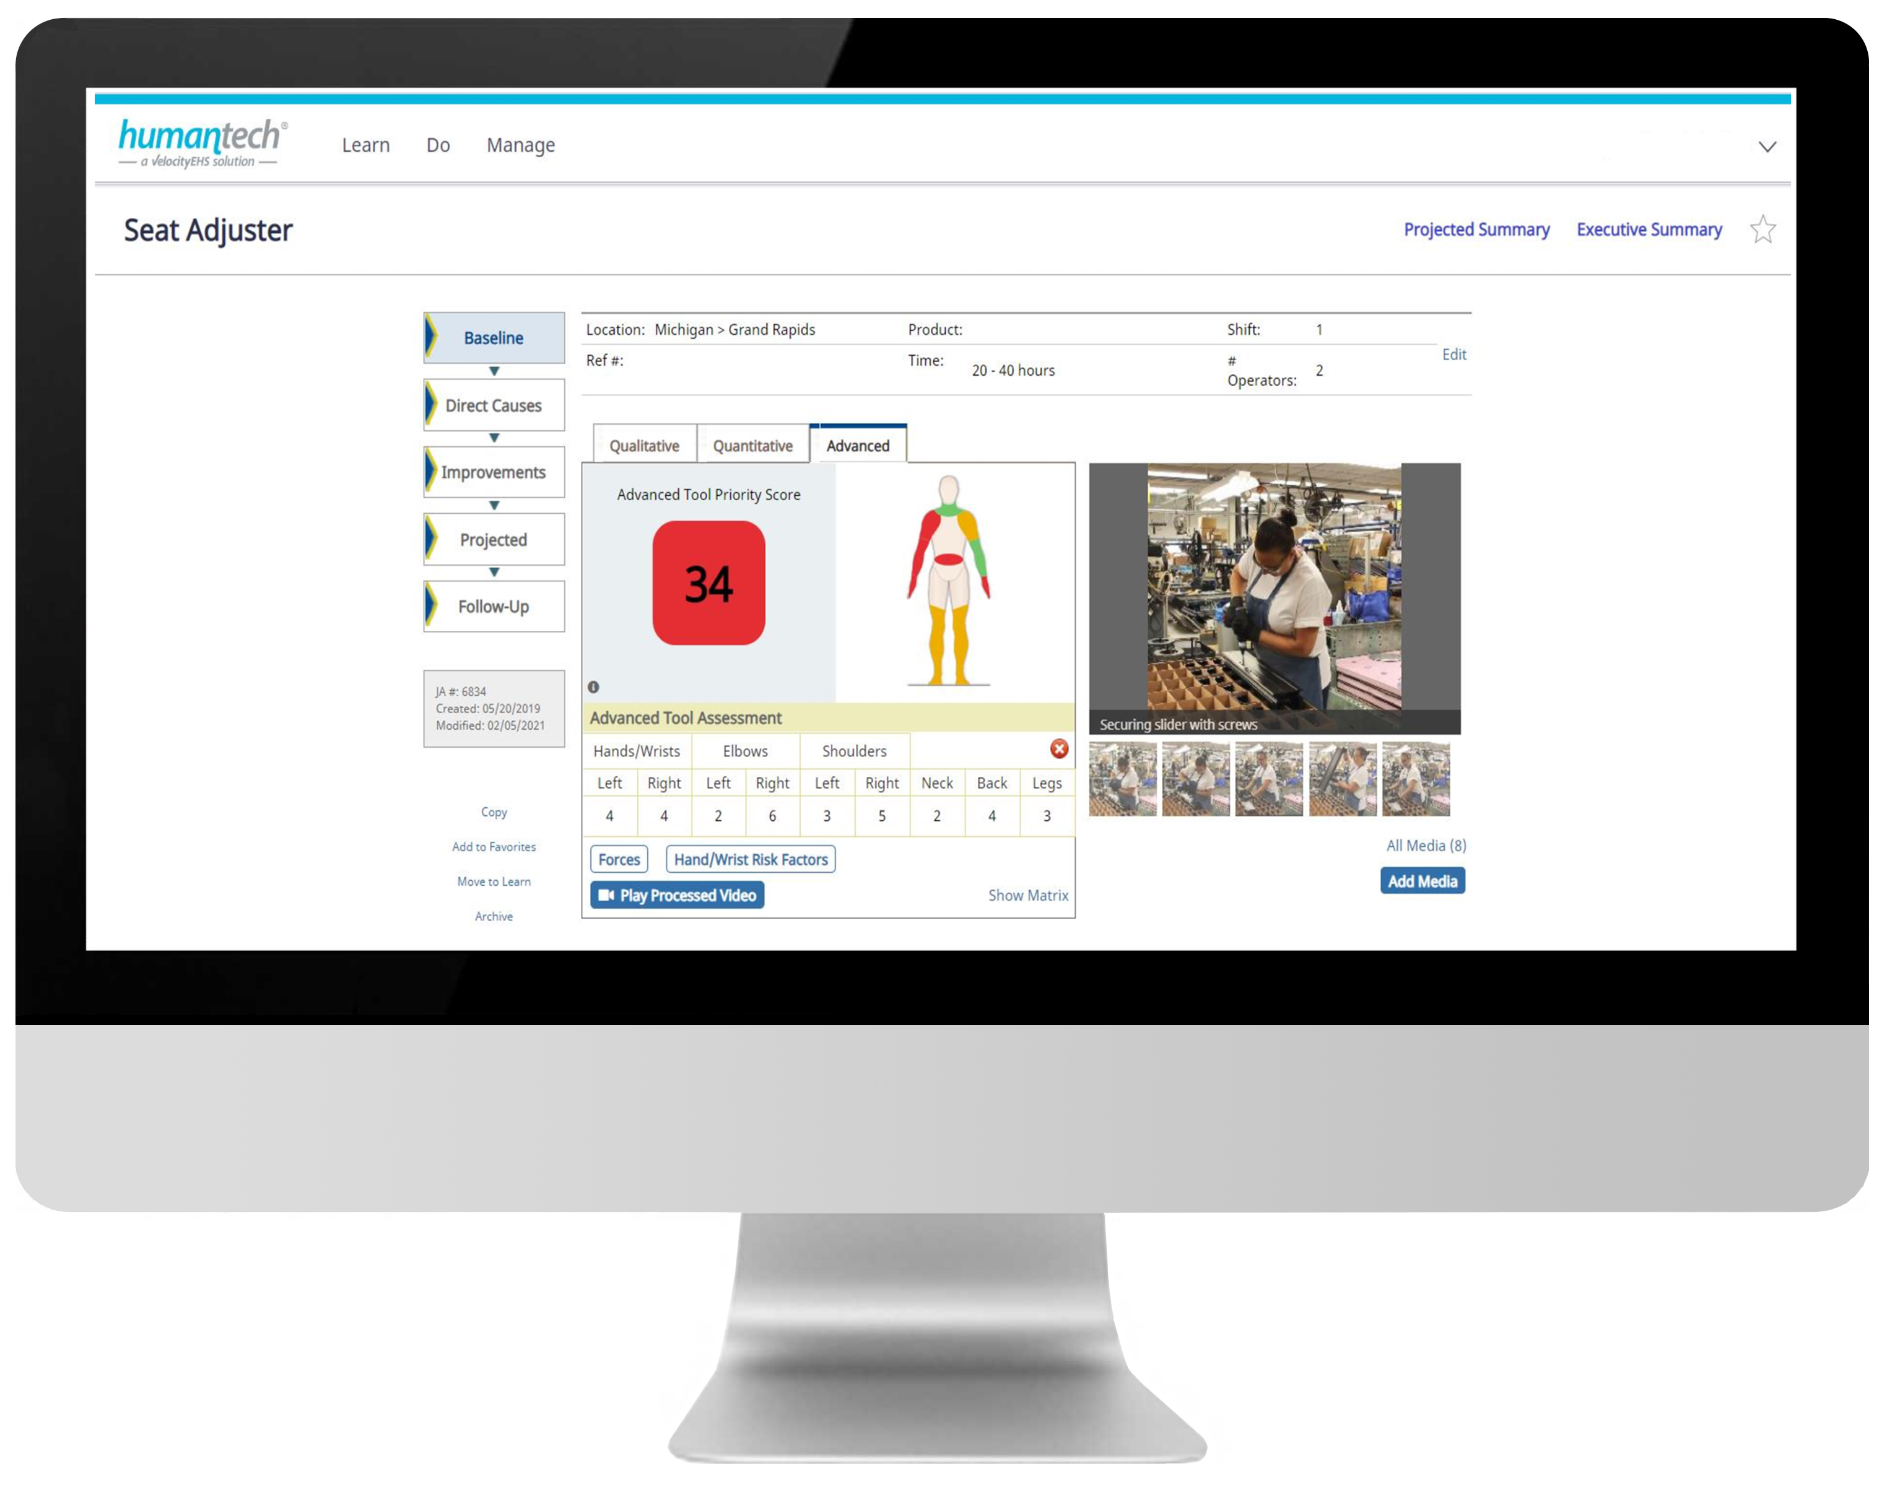Open the Manage menu
Image resolution: width=1887 pixels, height=1485 pixels.
pyautogui.click(x=520, y=145)
